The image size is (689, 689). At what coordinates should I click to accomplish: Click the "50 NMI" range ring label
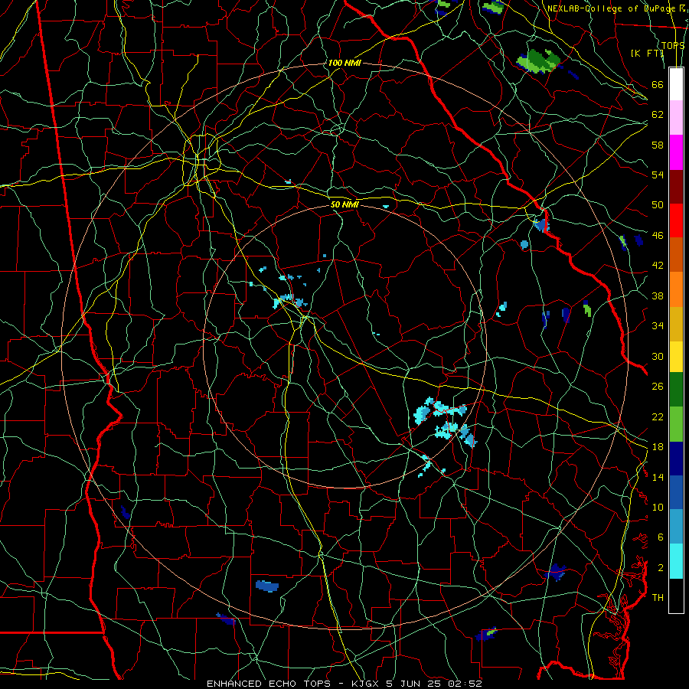tap(345, 204)
